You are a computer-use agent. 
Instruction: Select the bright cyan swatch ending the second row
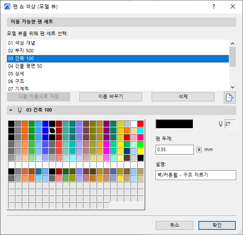pyautogui.click(x=141, y=131)
